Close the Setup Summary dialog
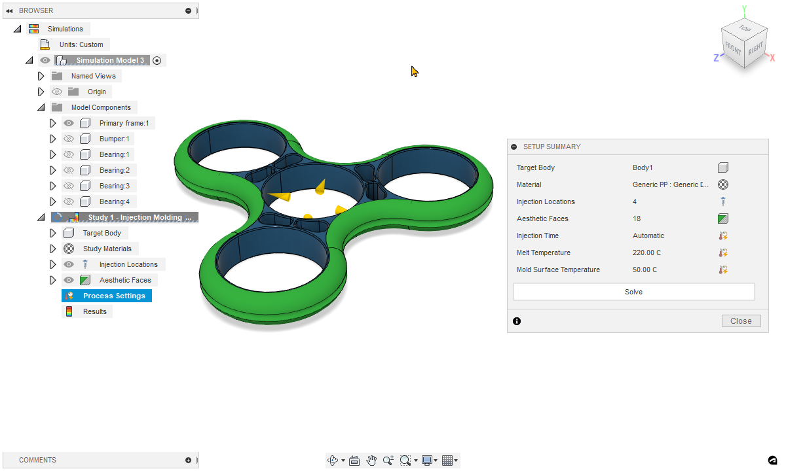This screenshot has height=471, width=786. [741, 321]
